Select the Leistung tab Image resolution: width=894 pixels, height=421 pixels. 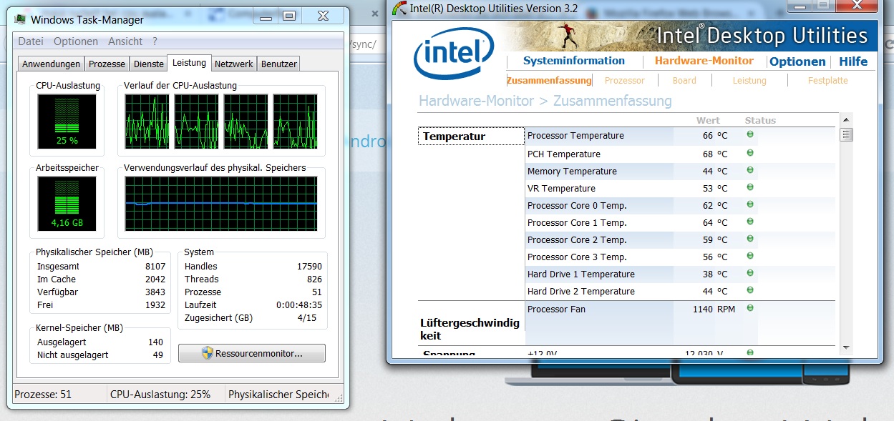point(189,63)
